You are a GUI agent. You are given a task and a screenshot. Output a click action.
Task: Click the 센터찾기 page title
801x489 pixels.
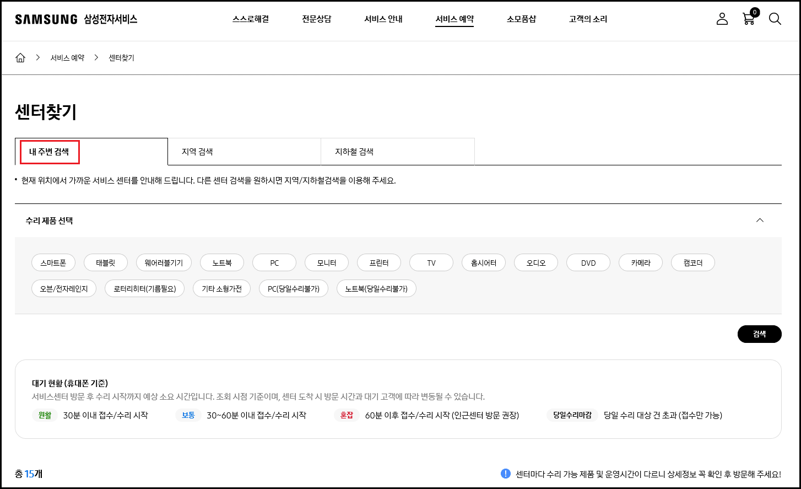[x=46, y=112]
